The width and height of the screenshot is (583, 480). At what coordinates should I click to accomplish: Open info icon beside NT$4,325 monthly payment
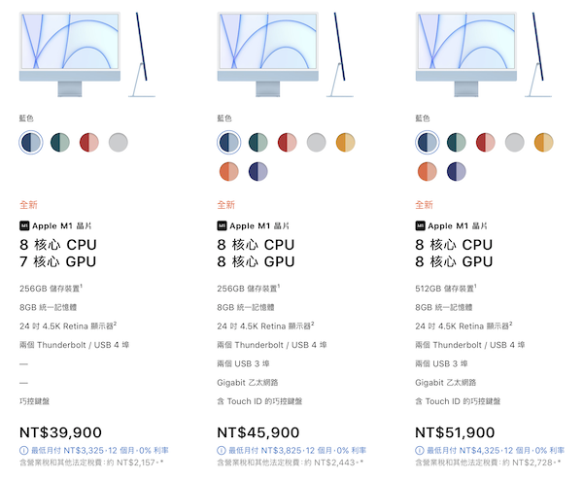pos(420,451)
